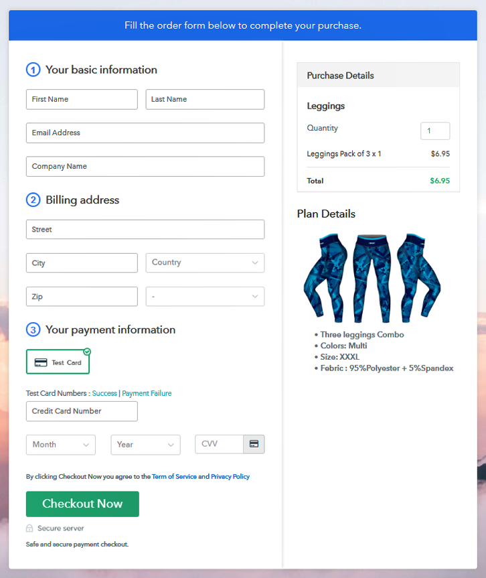Viewport: 486px width, 578px height.
Task: Click the credit card icon beside Test Card
Action: 41,362
